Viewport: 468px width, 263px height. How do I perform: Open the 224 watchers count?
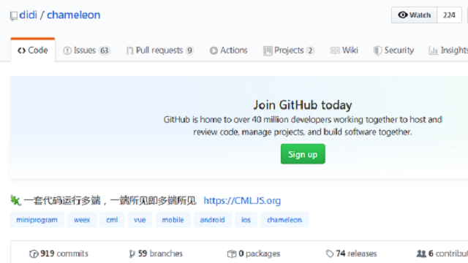[449, 15]
